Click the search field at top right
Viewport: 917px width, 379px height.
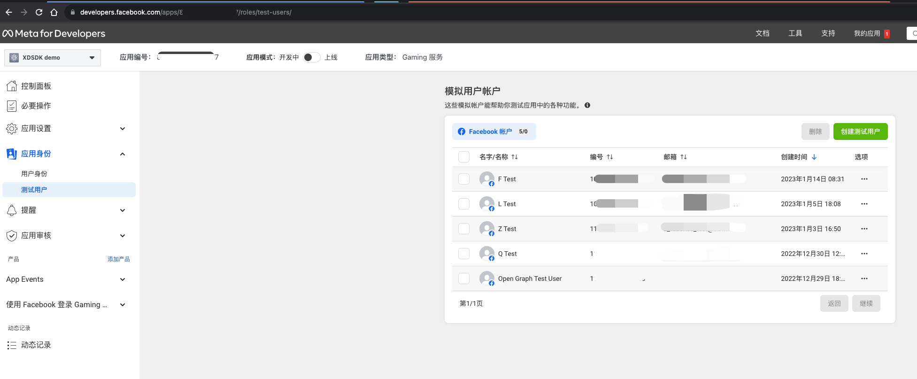(x=912, y=33)
